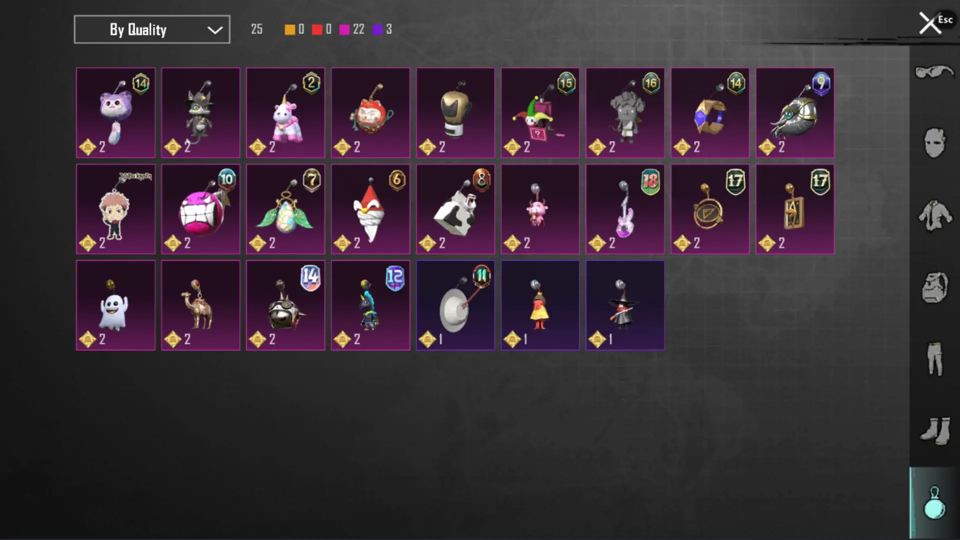
Task: Select the pink guitar ornament
Action: [625, 209]
